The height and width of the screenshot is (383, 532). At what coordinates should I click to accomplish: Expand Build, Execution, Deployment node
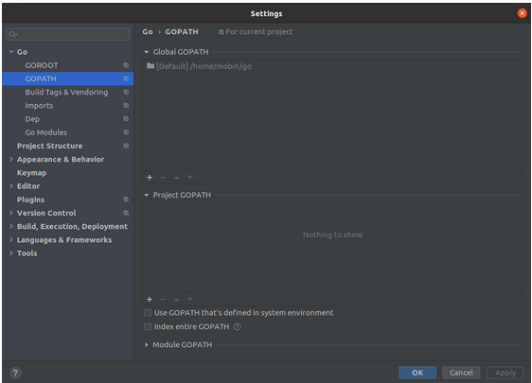coord(11,226)
